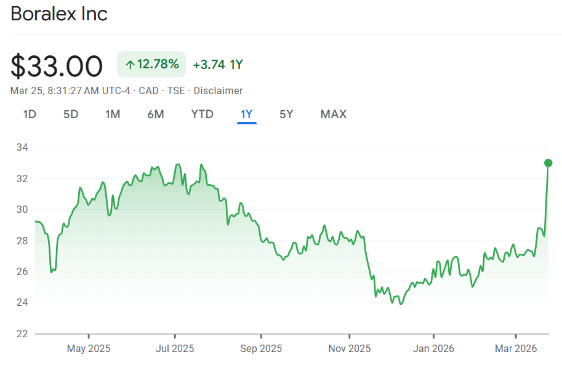Image resolution: width=562 pixels, height=368 pixels.
Task: Click the May 2025 axis label
Action: [89, 348]
